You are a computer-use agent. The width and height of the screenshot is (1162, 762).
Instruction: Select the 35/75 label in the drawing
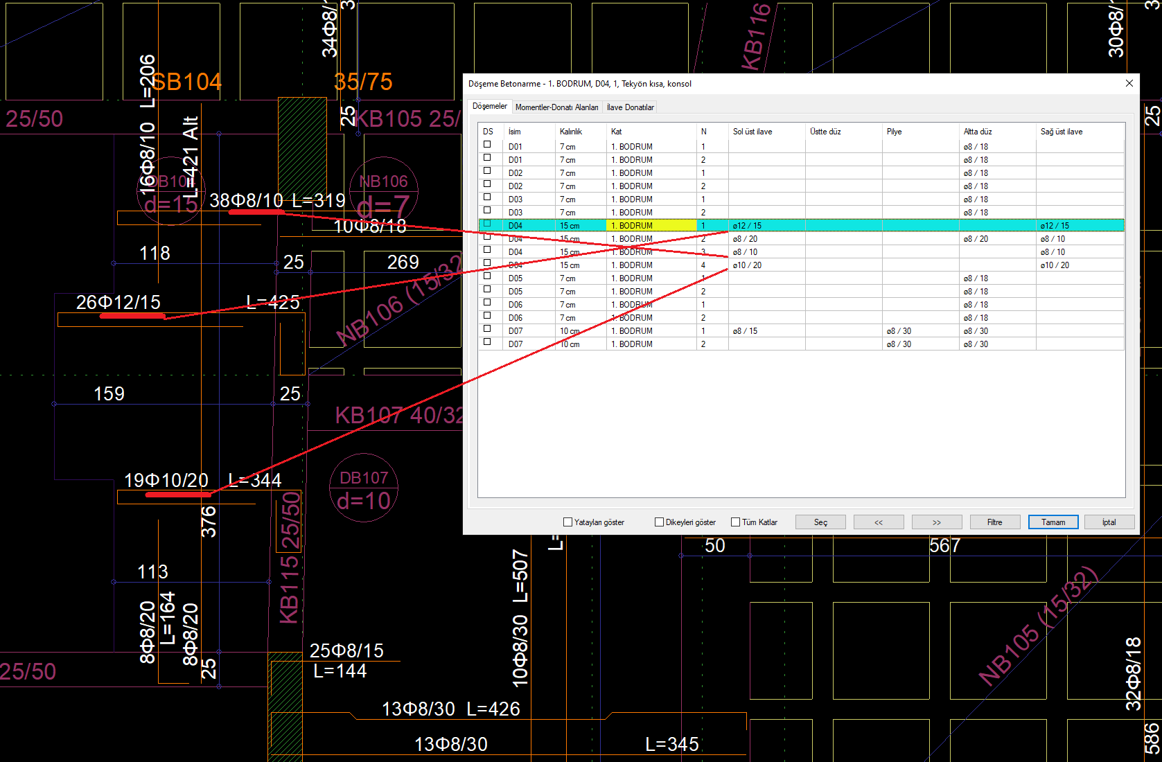(362, 82)
